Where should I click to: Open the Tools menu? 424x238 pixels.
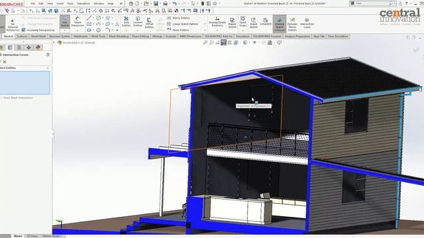click(x=70, y=3)
